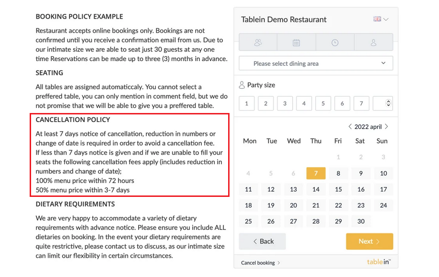Click the up arrow on party size spinner
The height and width of the screenshot is (277, 439).
pyautogui.click(x=388, y=101)
